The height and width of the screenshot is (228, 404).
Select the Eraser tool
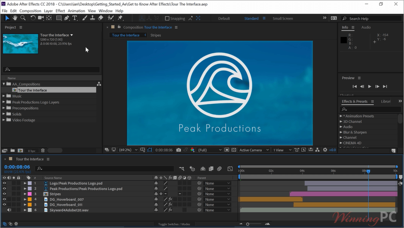101,18
